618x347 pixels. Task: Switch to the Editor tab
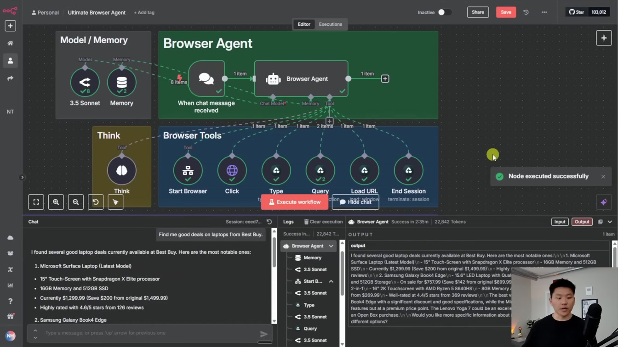click(304, 24)
